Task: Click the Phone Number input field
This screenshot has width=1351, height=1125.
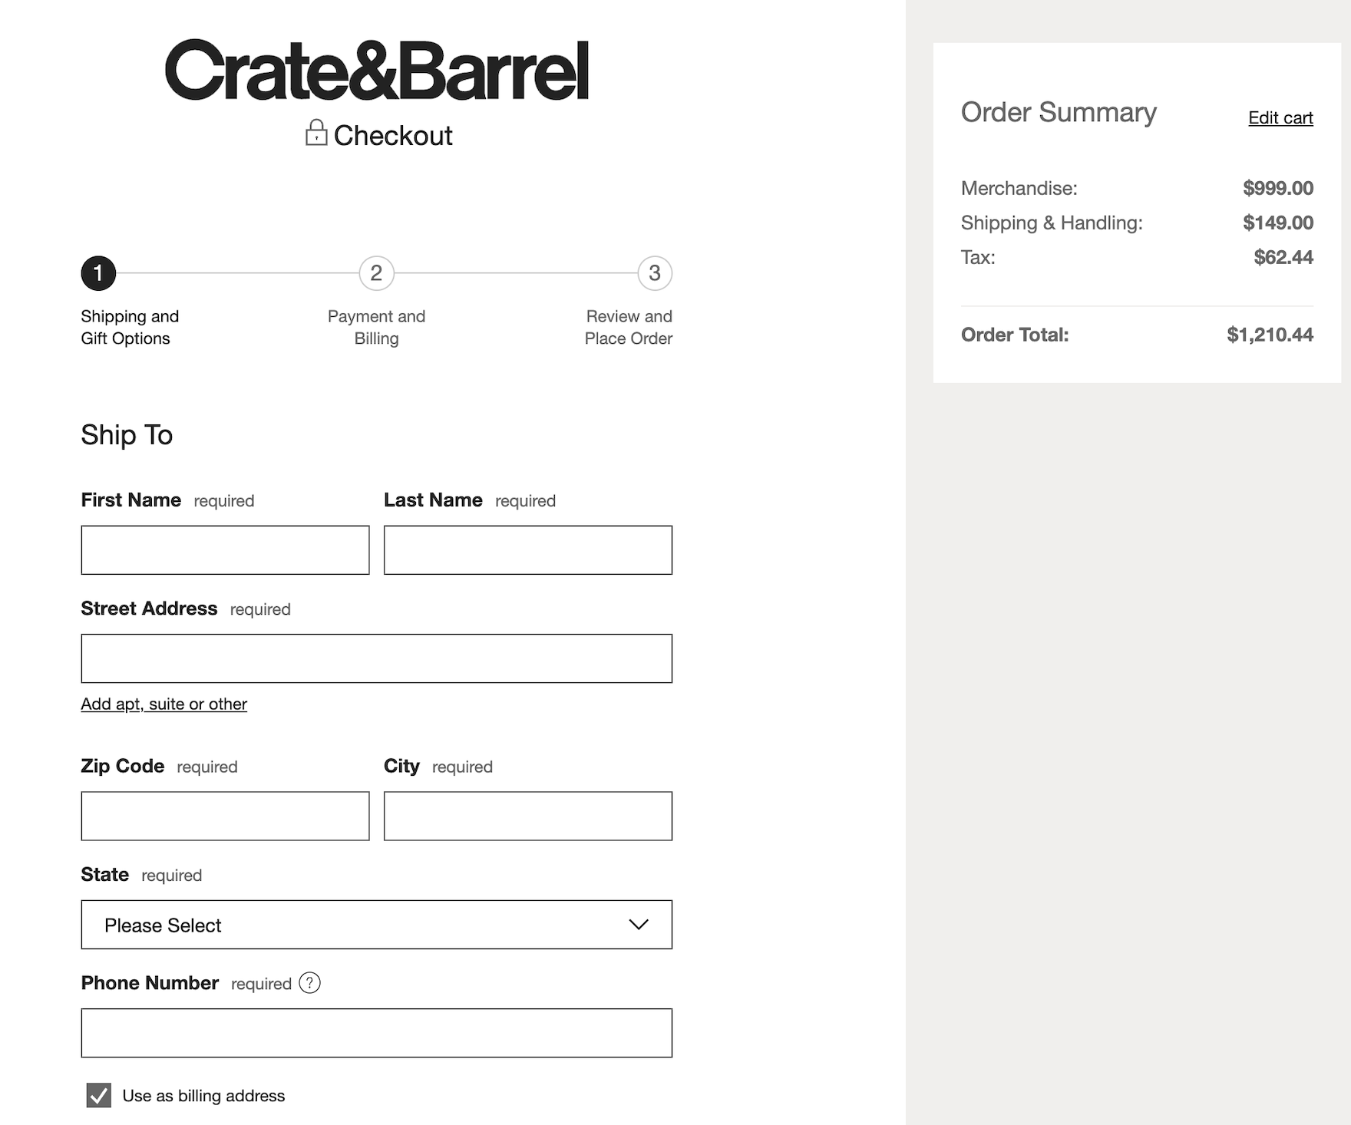Action: coord(376,1033)
